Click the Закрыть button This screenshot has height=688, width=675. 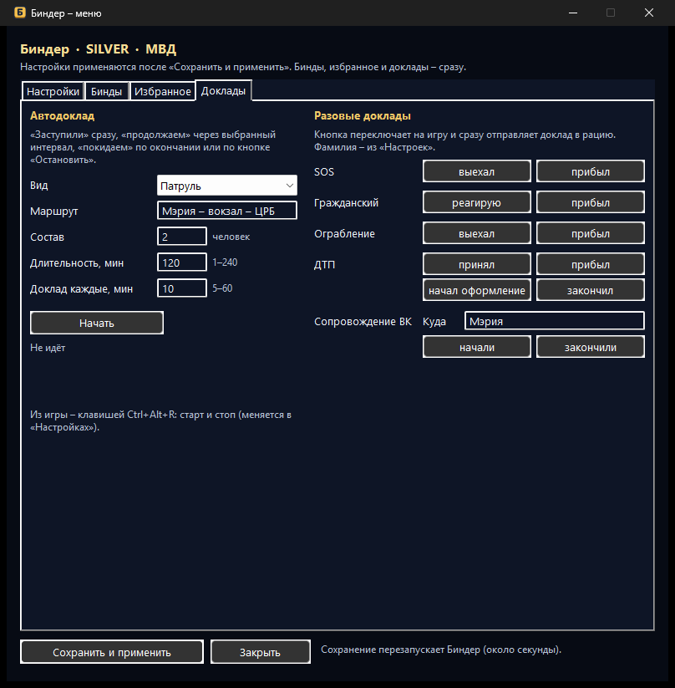pyautogui.click(x=260, y=652)
